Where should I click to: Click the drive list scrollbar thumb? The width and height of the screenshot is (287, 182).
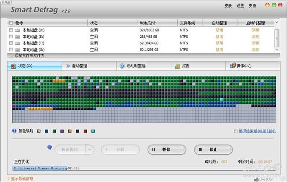coord(277,38)
